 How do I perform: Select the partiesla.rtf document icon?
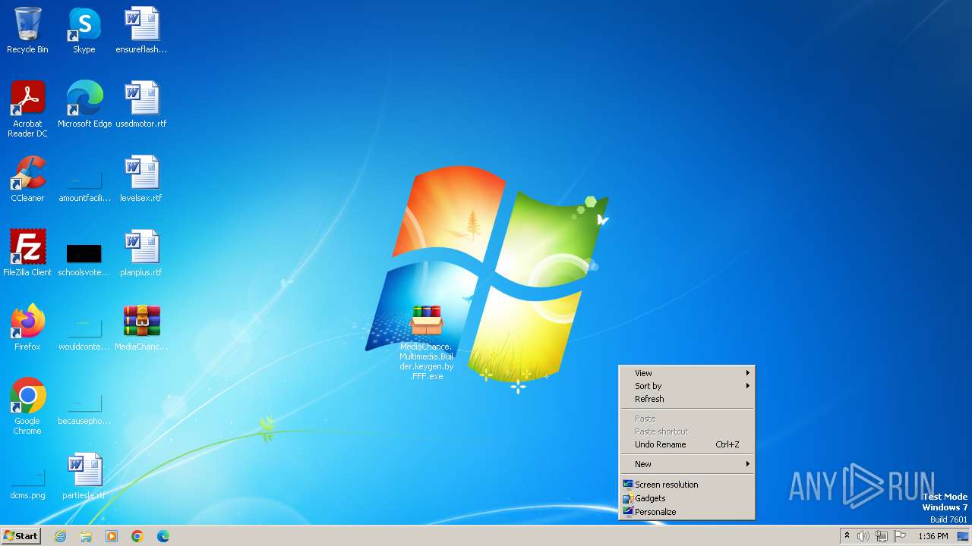[84, 476]
